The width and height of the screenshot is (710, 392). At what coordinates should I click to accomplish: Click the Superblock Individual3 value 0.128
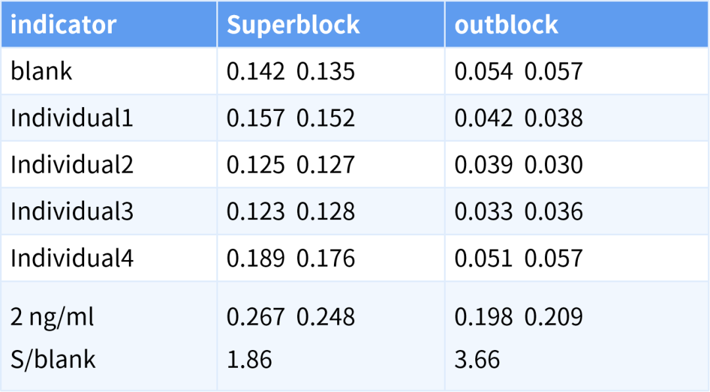pos(325,211)
